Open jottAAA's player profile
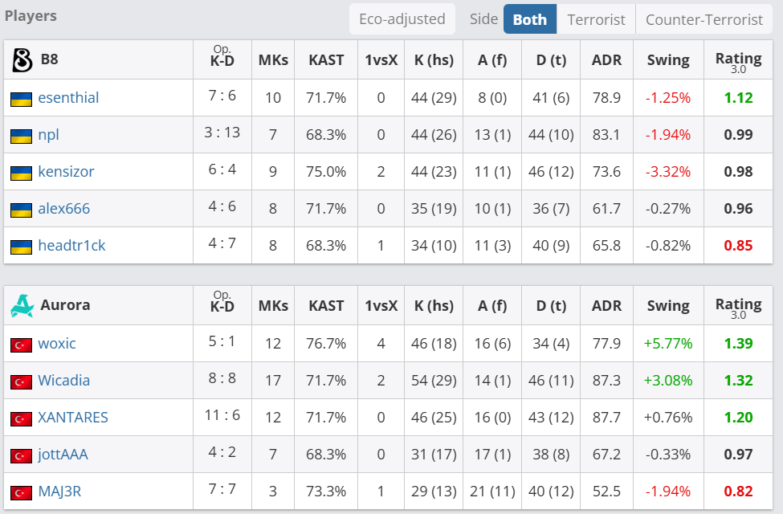This screenshot has height=514, width=783. 63,455
